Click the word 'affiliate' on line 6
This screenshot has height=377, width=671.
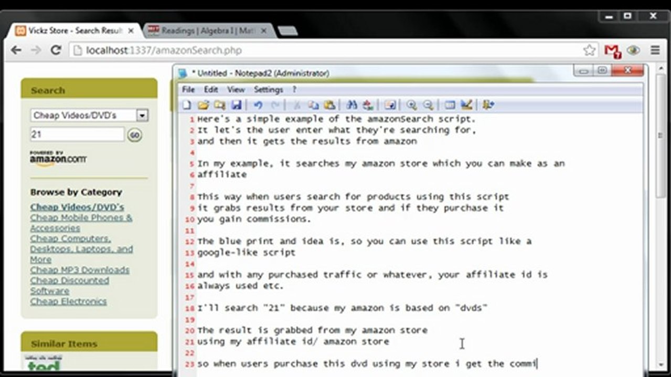tap(222, 174)
